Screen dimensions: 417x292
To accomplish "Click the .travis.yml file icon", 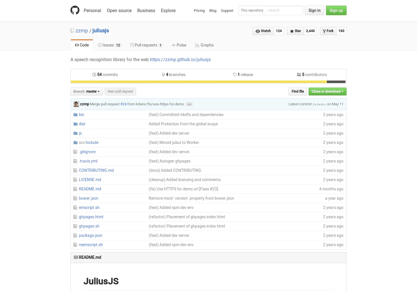I will [75, 161].
